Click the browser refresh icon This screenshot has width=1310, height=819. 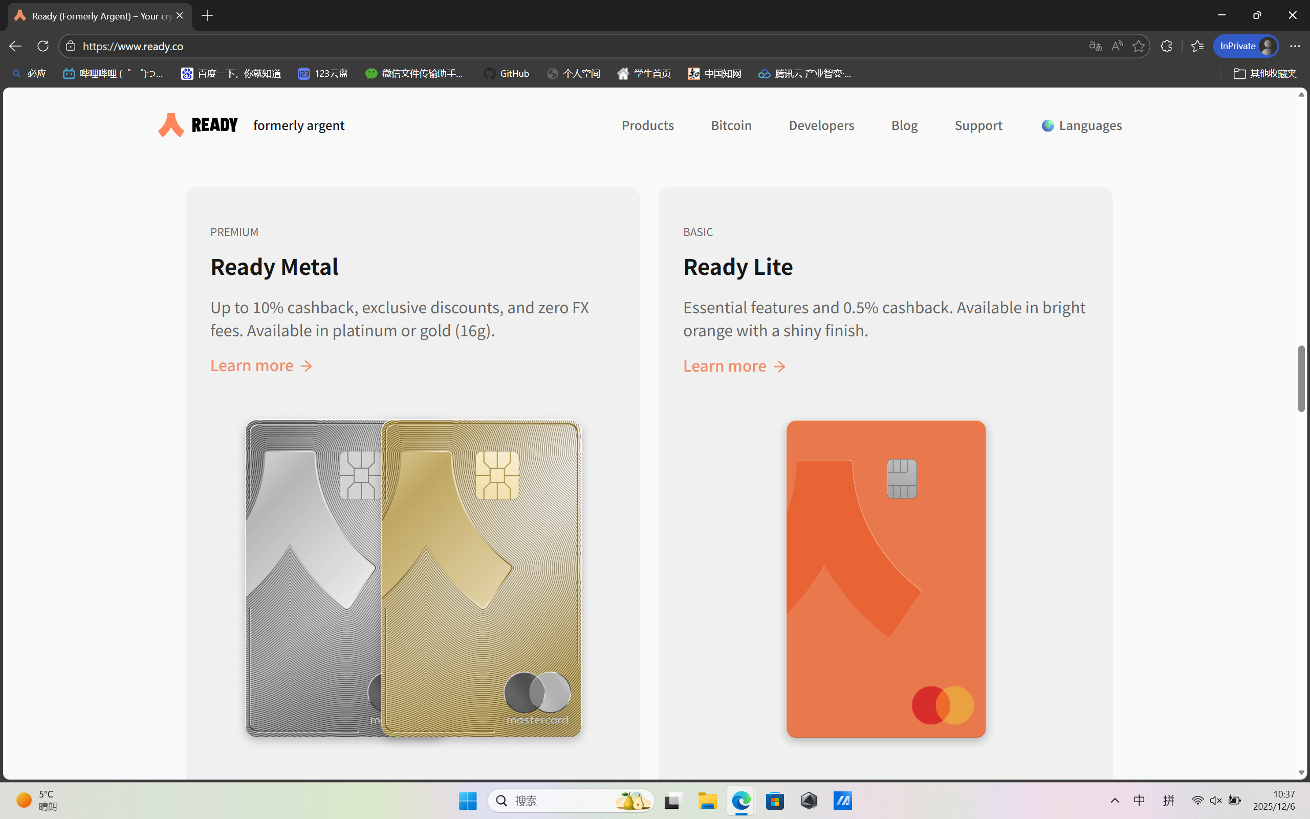pyautogui.click(x=43, y=46)
